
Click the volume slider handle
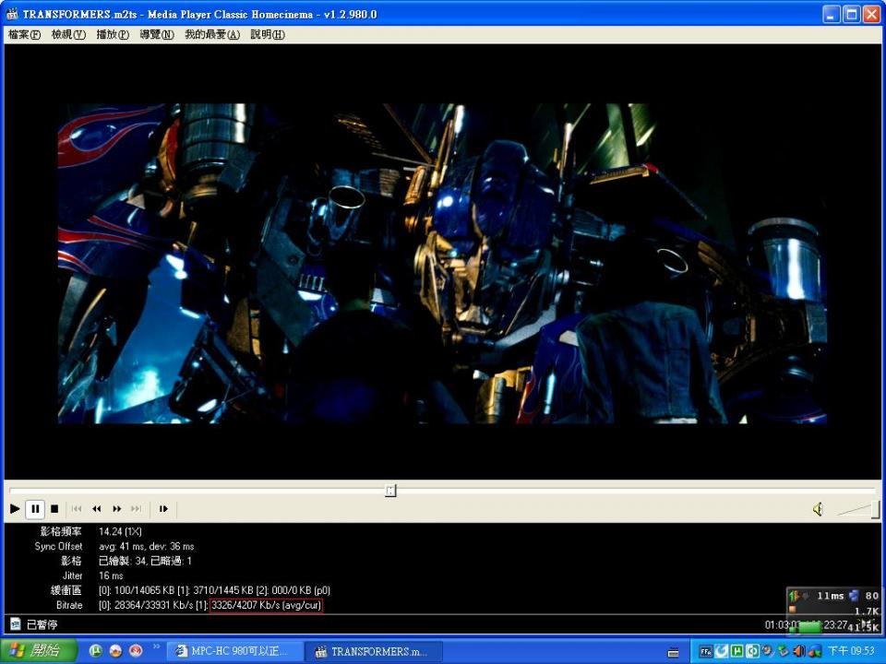[875, 509]
